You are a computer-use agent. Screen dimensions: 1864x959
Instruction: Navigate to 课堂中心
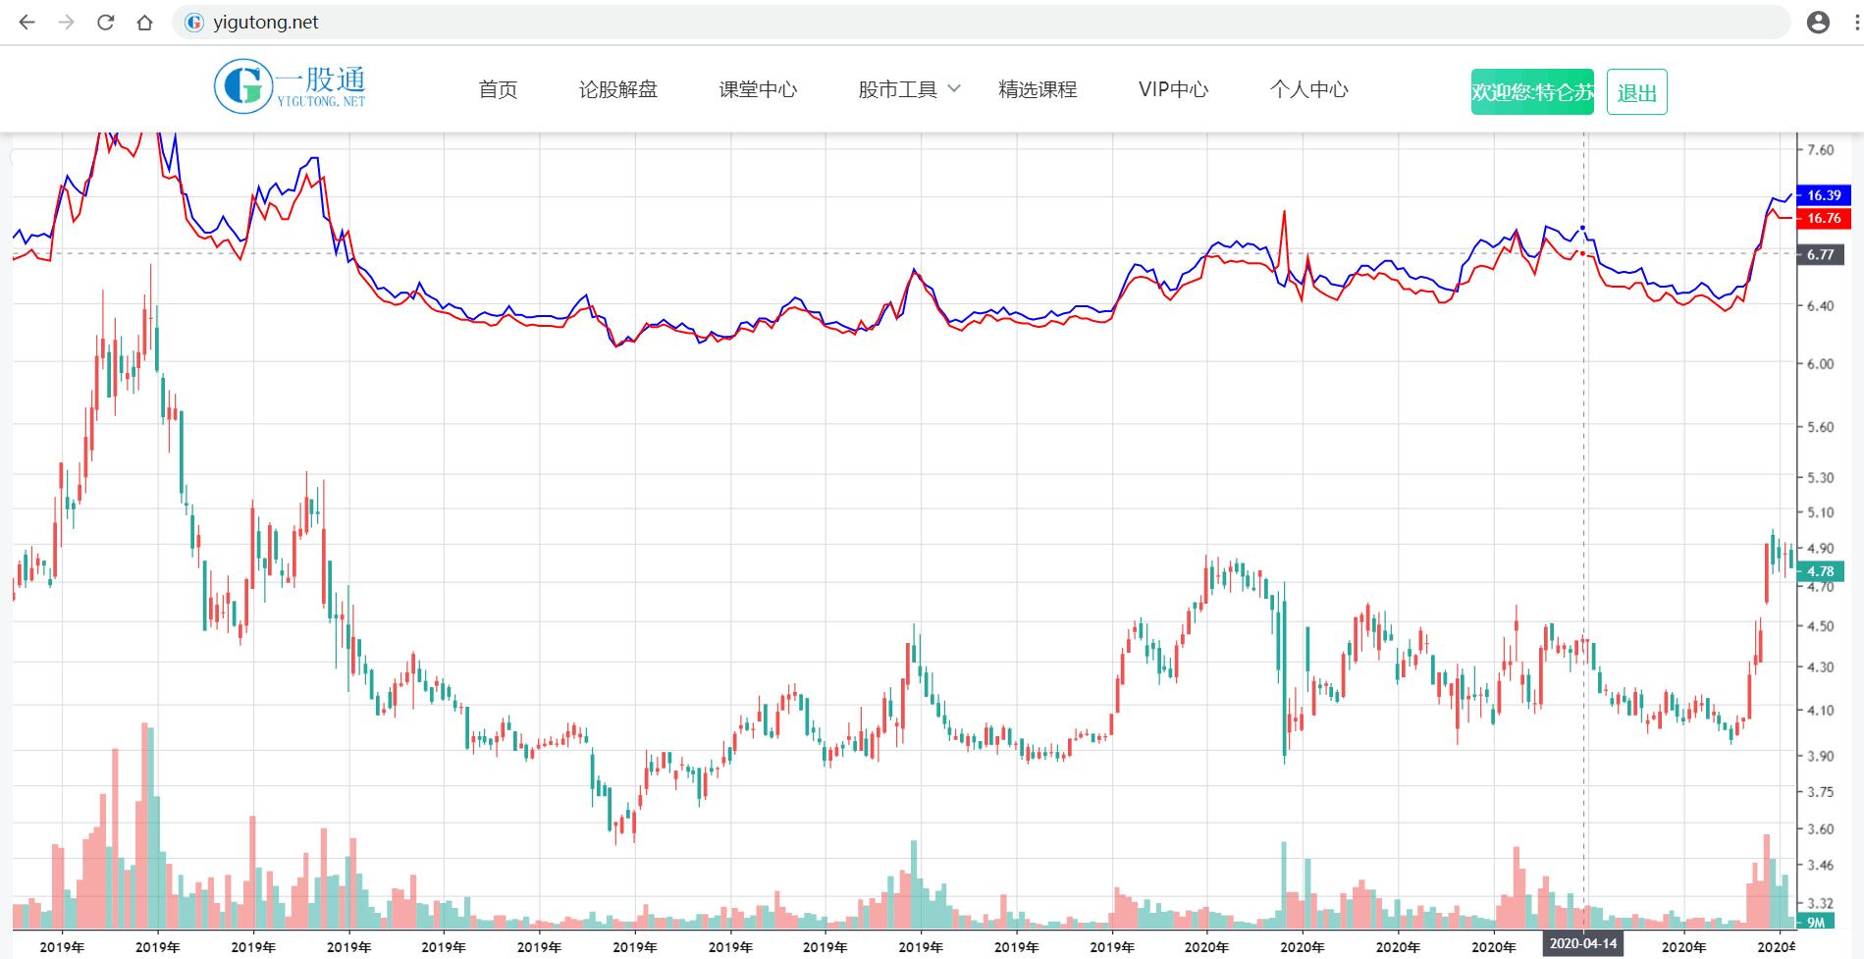759,89
